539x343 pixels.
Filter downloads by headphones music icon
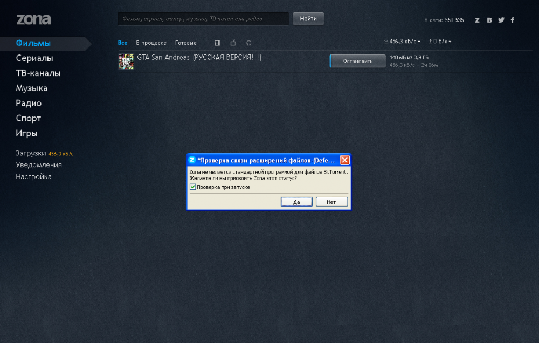pos(249,43)
